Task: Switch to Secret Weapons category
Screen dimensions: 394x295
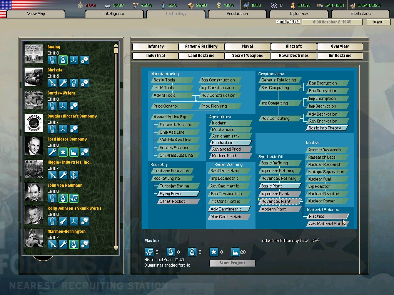Action: point(247,55)
